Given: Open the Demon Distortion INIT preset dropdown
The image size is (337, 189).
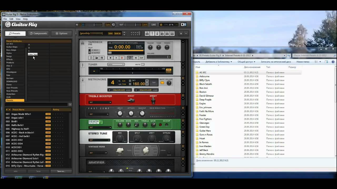Looking at the screenshot, I should click(100, 128).
